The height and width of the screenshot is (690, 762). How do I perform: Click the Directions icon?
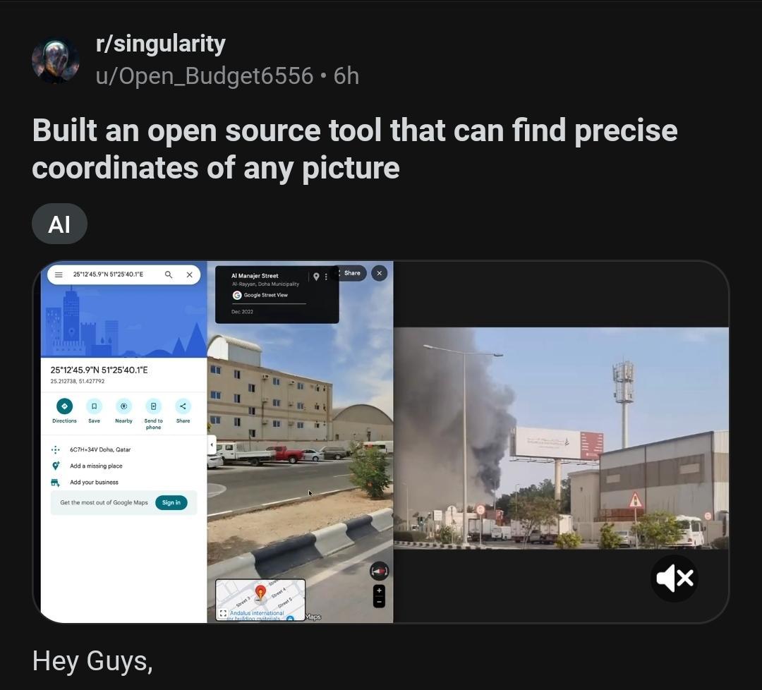(x=64, y=406)
